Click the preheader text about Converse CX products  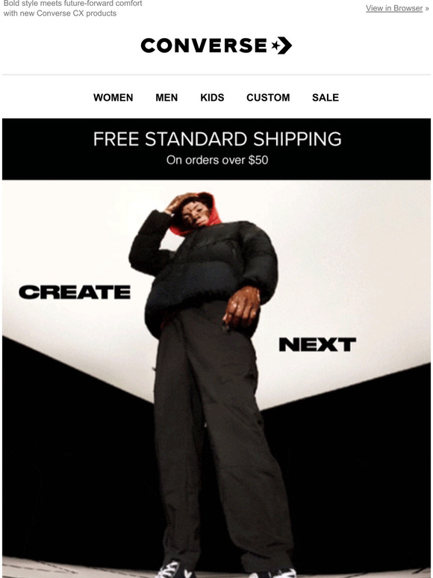coord(72,8)
